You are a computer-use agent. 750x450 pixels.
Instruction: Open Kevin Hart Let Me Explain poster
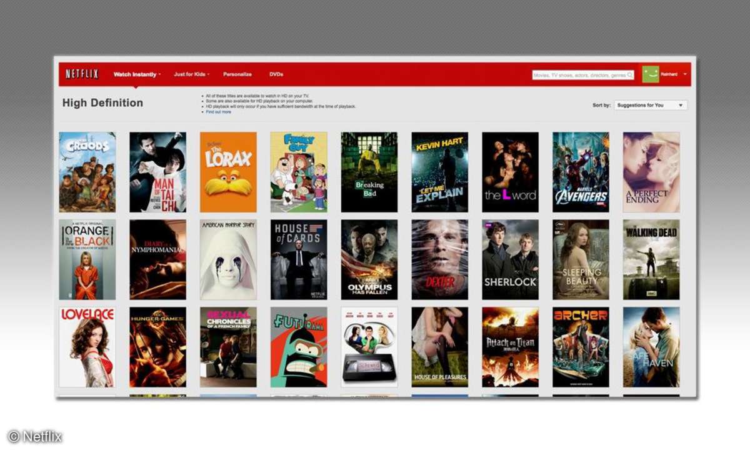tap(440, 172)
